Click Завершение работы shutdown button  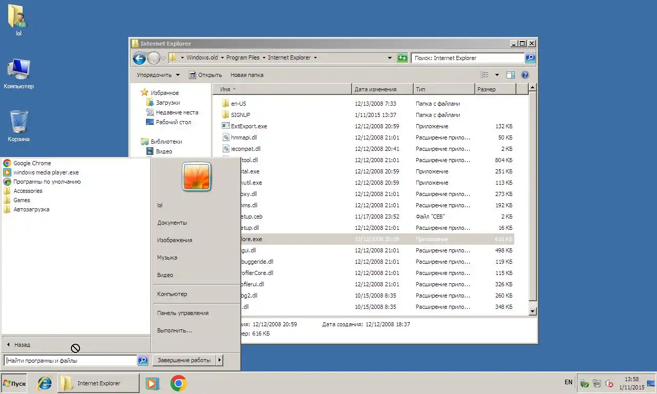(x=184, y=361)
